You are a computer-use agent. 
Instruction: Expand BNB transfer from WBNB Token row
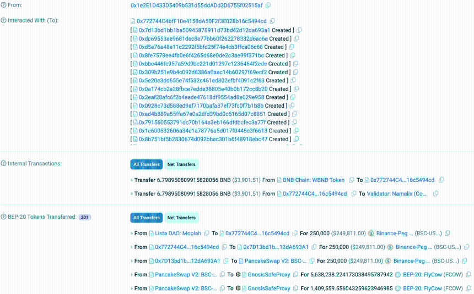132,180
